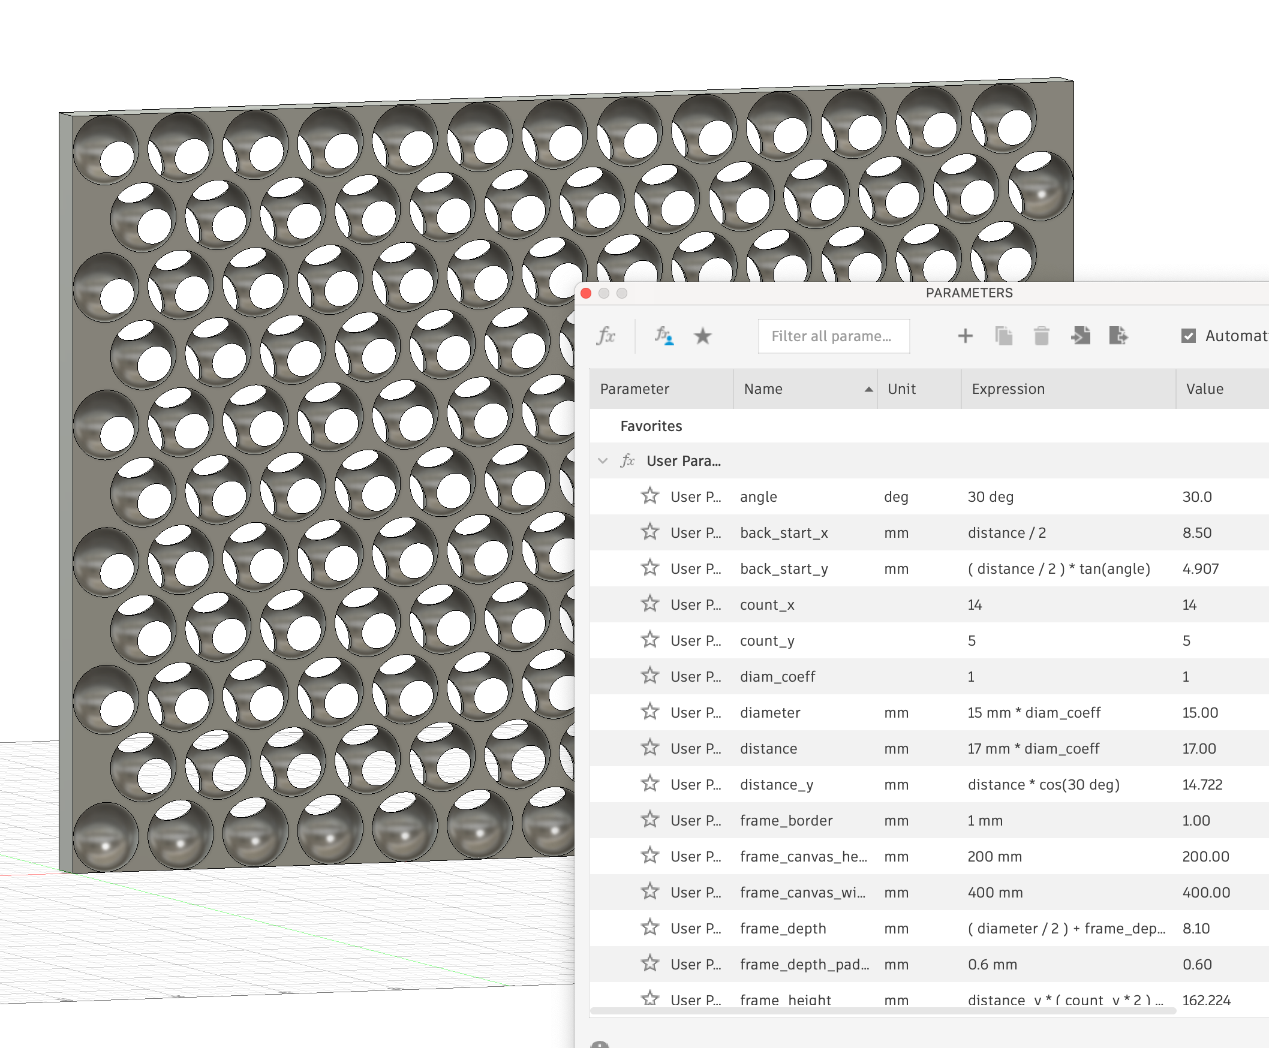The width and height of the screenshot is (1269, 1048).
Task: Favorite the frame_depth parameter star
Action: click(649, 927)
